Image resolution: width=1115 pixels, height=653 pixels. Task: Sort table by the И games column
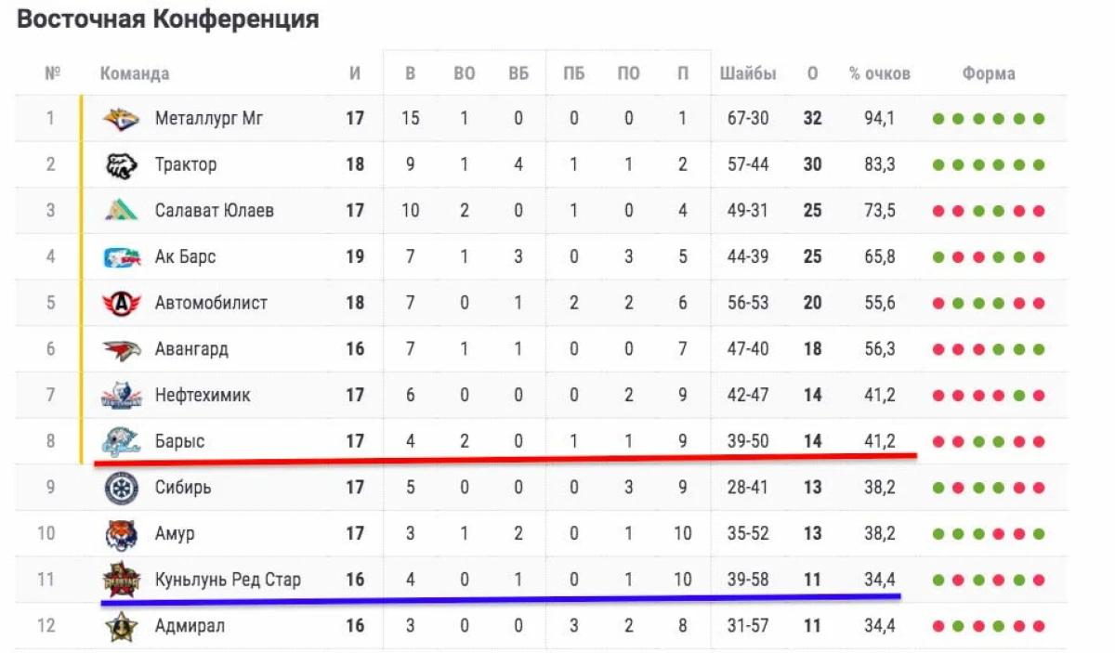355,74
